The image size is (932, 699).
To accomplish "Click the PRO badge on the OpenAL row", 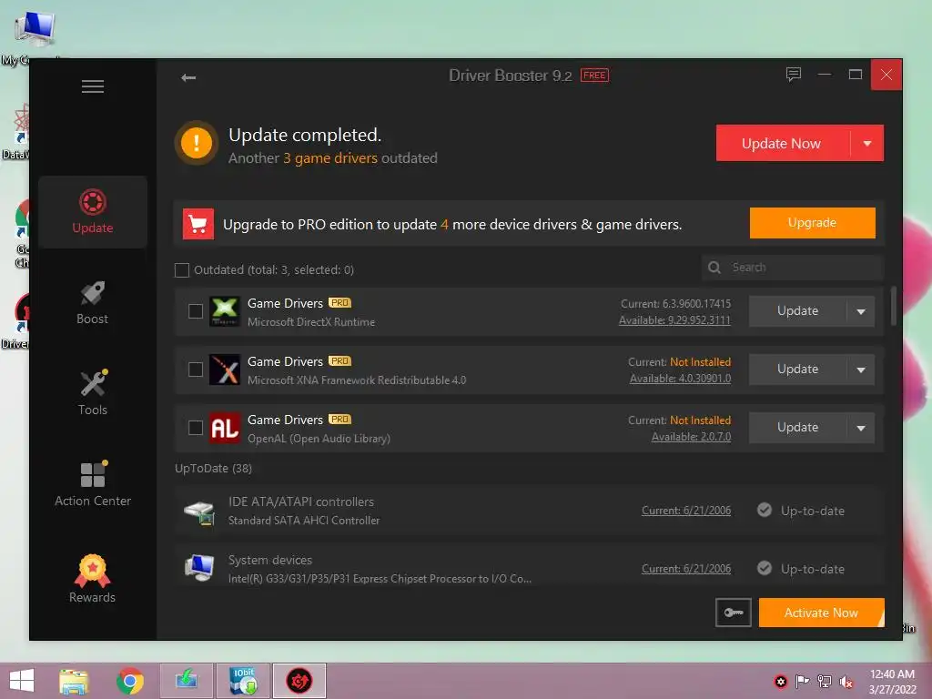I will tap(340, 419).
